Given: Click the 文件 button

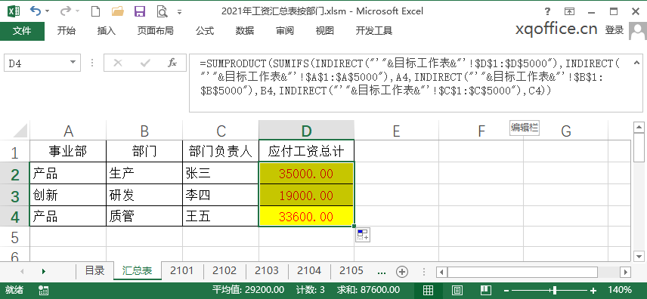Looking at the screenshot, I should click(x=22, y=30).
